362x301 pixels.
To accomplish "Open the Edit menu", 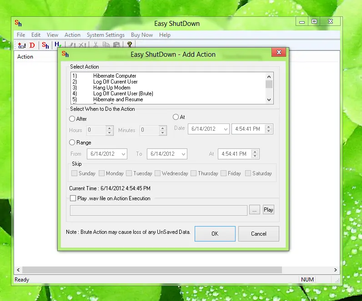I will pos(36,35).
